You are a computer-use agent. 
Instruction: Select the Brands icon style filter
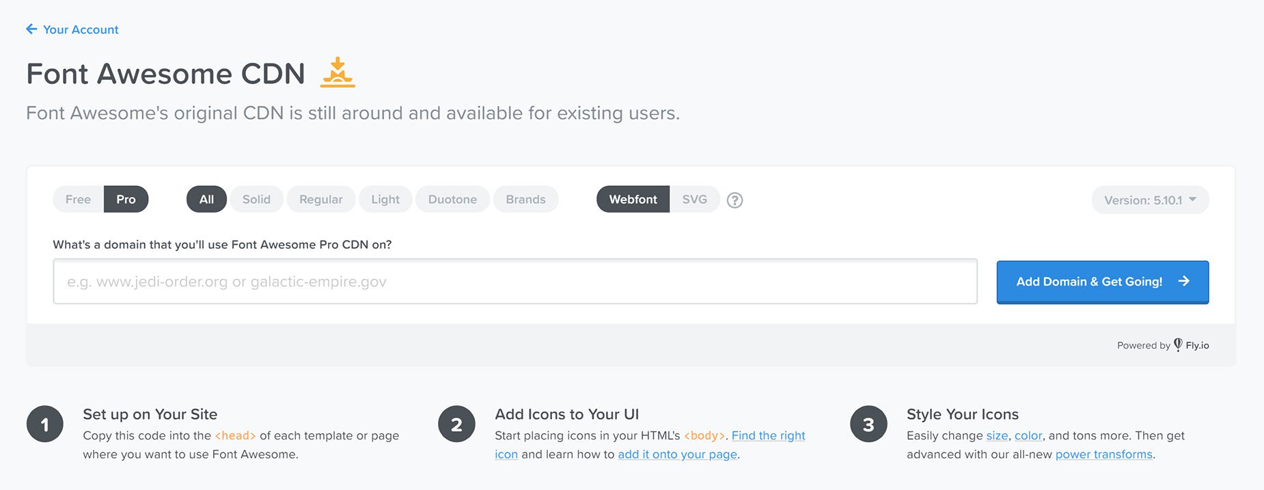tap(525, 199)
